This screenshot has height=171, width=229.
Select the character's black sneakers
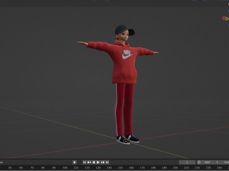[128, 139]
